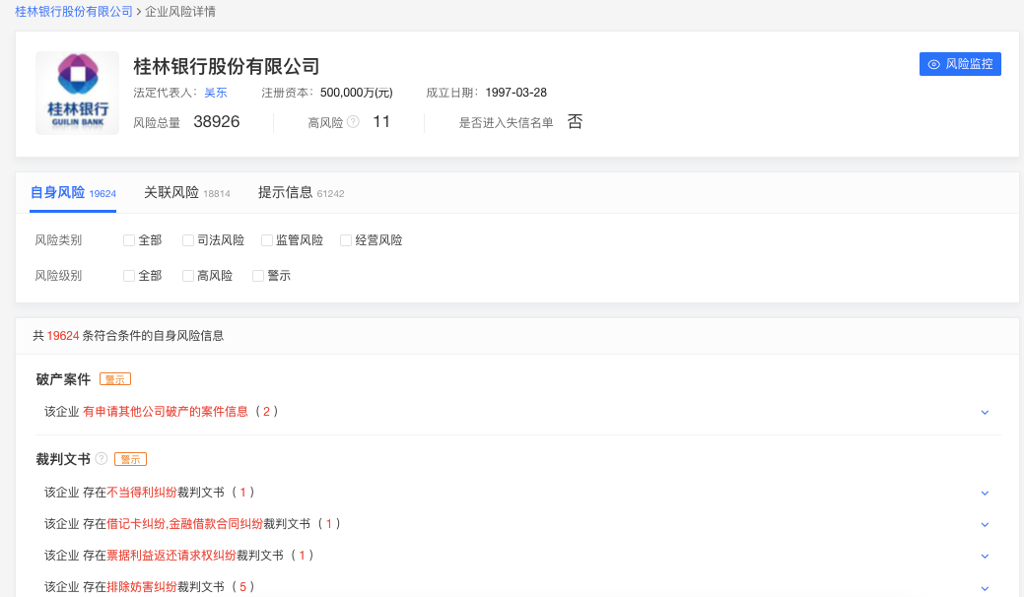Click the 注册资本 500,000万(元) value

pyautogui.click(x=357, y=93)
